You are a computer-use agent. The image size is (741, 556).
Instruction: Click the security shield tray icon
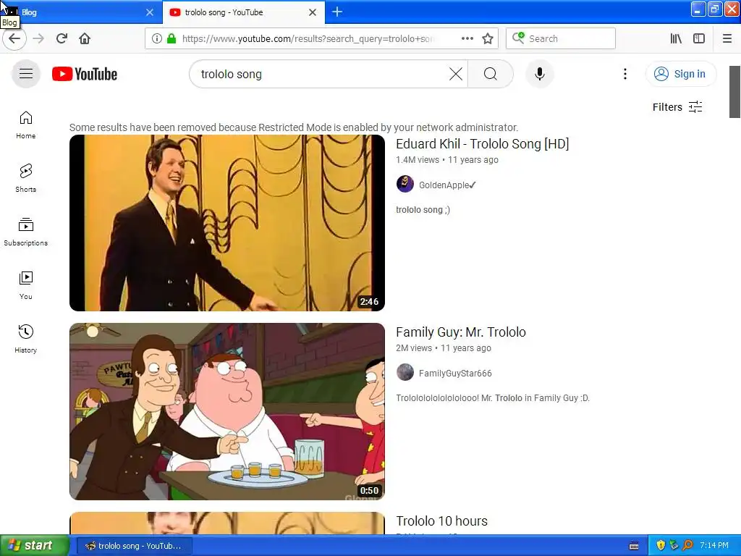tap(660, 545)
